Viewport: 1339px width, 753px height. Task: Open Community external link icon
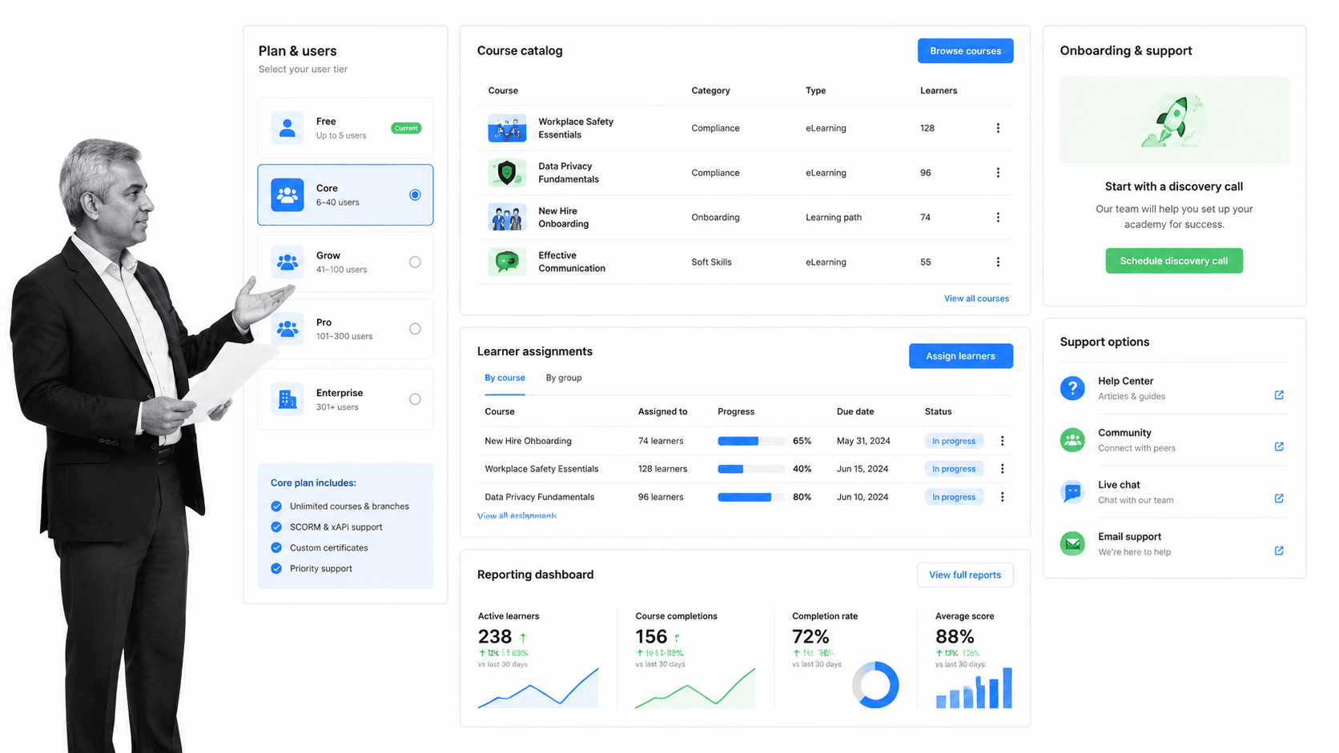point(1279,447)
